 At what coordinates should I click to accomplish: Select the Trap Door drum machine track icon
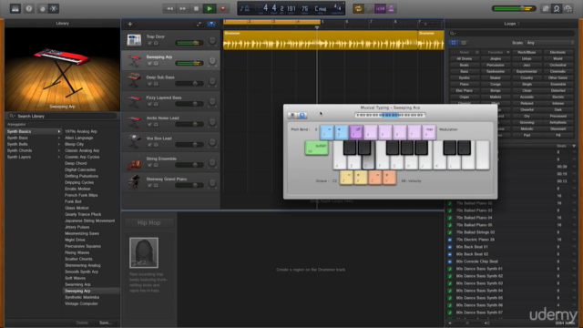click(x=134, y=40)
